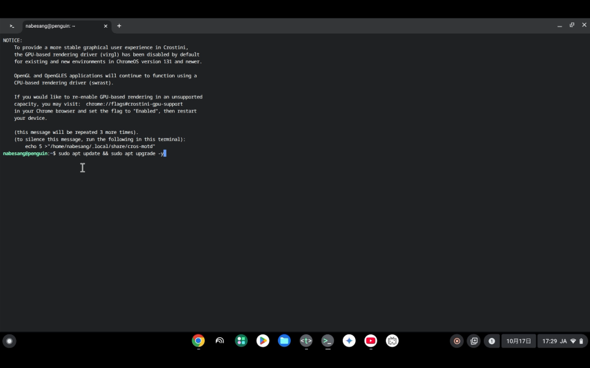Open the calendar via the 10月17日 date
The height and width of the screenshot is (368, 590).
click(519, 341)
